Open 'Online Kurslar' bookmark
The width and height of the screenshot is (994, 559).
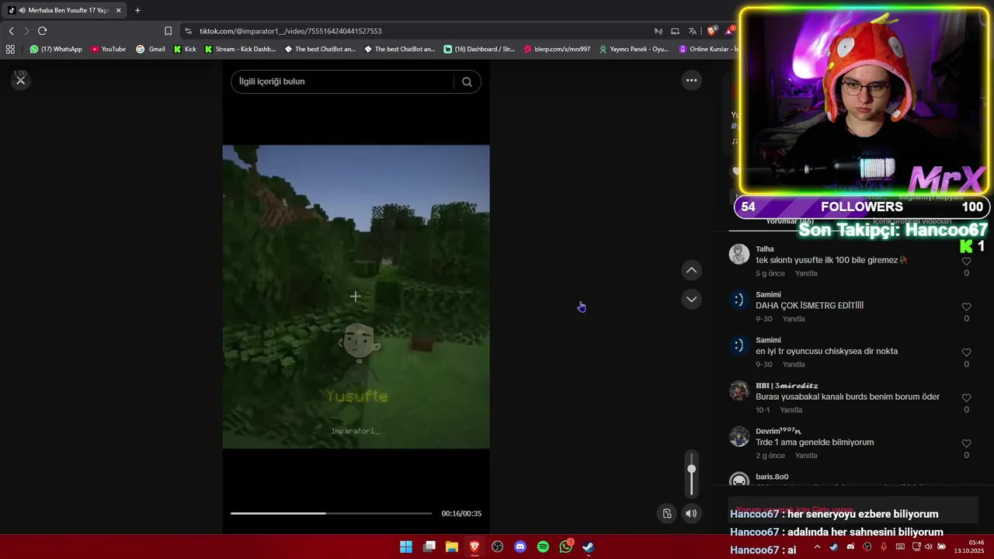708,49
